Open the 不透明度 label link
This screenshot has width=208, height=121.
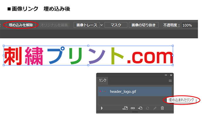pos(172,25)
